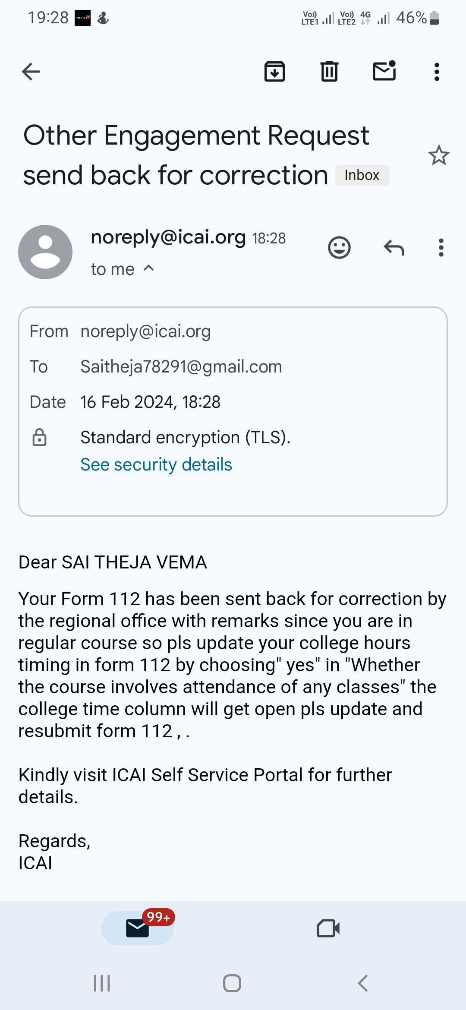Switch to the Mail tab
Image resolution: width=466 pixels, height=1010 pixels.
pos(138,928)
